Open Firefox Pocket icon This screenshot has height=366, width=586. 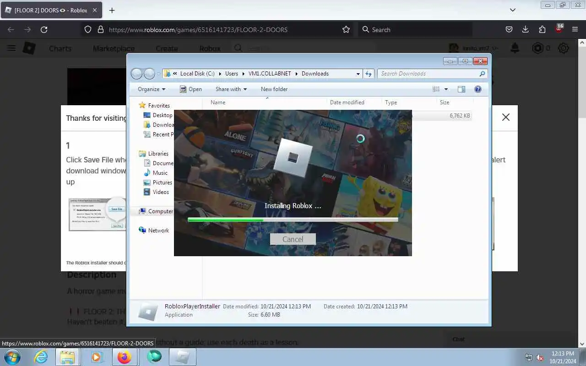[x=509, y=30]
